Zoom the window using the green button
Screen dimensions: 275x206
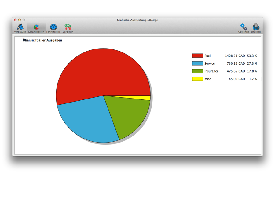tap(24, 20)
